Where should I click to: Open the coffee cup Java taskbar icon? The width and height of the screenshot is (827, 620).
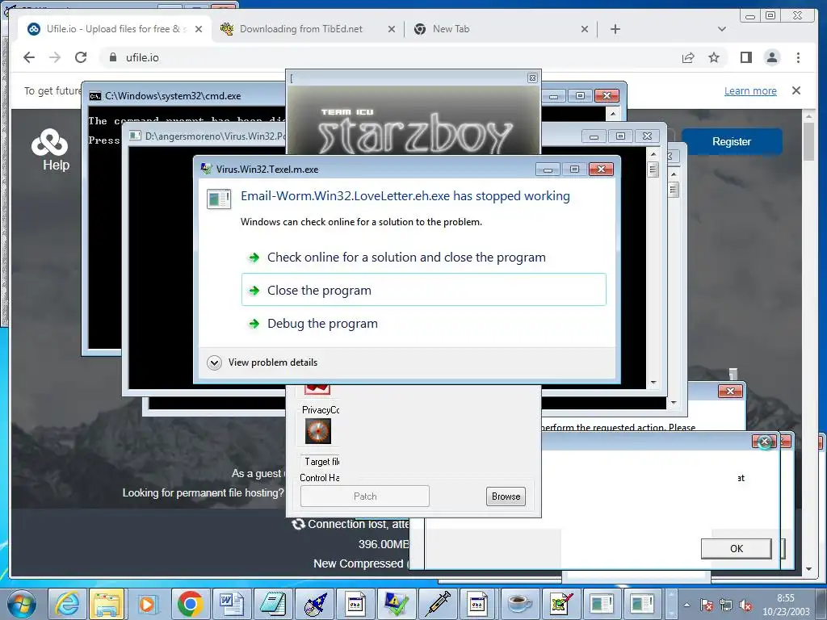[520, 604]
